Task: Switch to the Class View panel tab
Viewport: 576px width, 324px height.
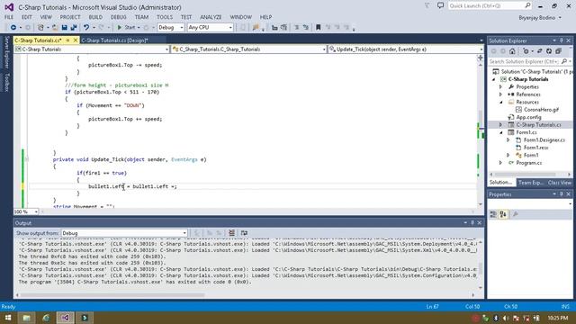Action: (x=560, y=183)
